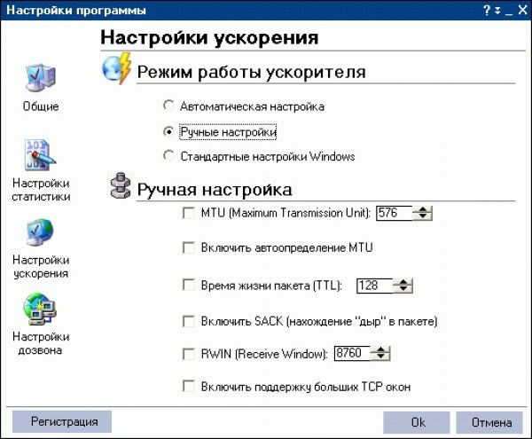Open Настройки статистики icon in sidebar
The height and width of the screenshot is (439, 532).
click(x=40, y=155)
